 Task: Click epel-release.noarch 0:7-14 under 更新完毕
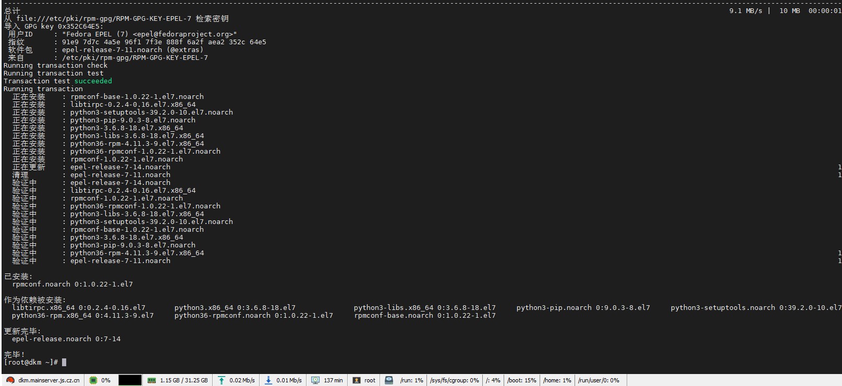coord(66,339)
